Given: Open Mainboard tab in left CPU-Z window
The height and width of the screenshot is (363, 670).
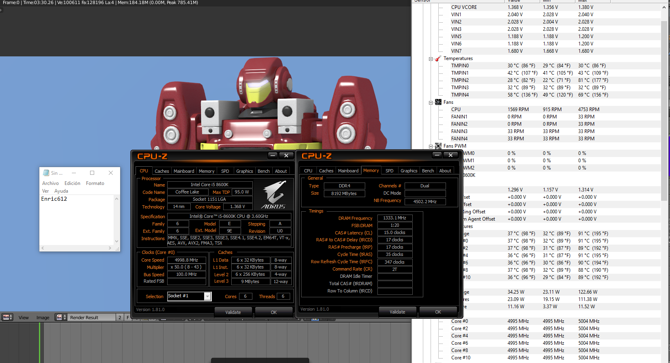Looking at the screenshot, I should [x=184, y=171].
